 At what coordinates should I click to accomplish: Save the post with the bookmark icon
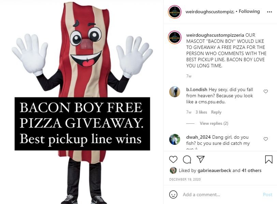[x=269, y=159]
